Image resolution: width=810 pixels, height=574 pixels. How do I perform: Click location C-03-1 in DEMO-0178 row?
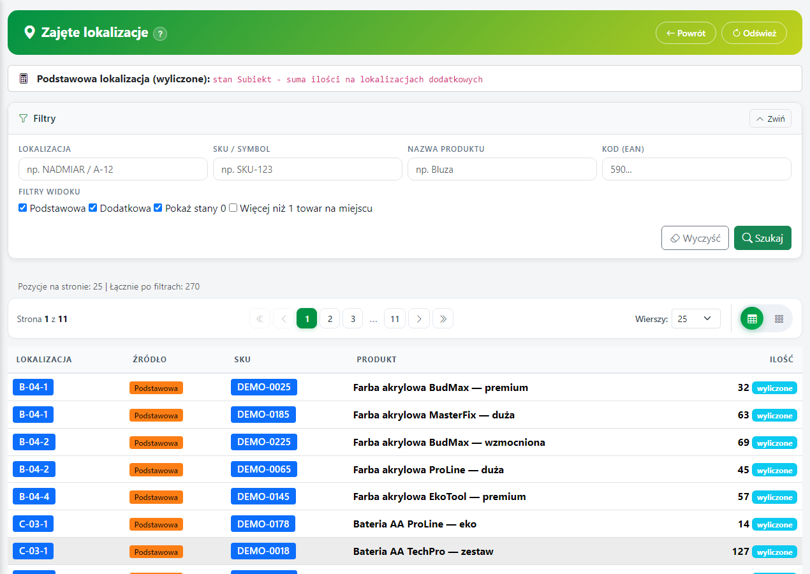click(x=34, y=524)
